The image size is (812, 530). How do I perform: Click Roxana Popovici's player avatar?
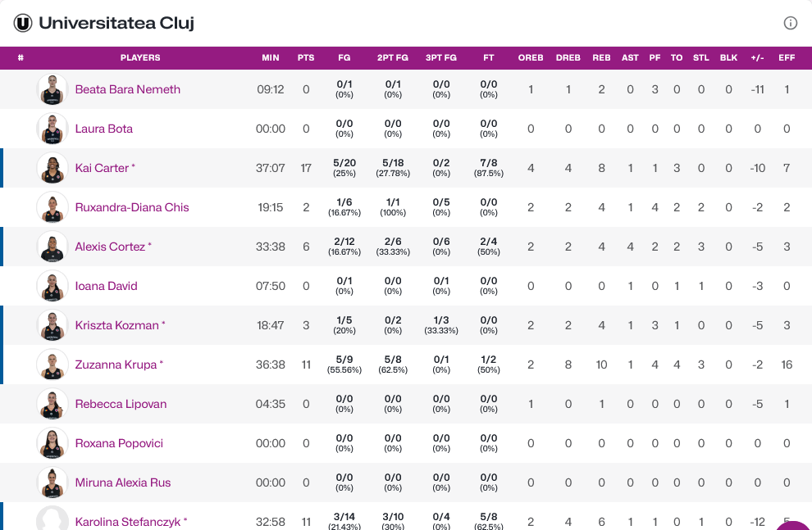pos(52,443)
